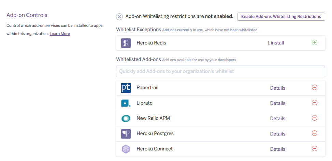
Task: Click the Librato logo icon
Action: click(x=126, y=103)
